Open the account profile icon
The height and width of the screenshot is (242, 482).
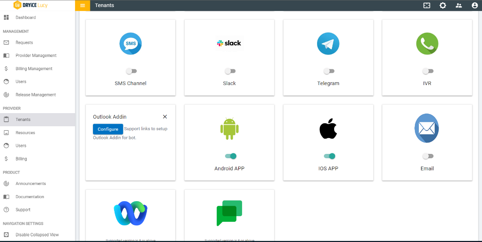point(475,6)
